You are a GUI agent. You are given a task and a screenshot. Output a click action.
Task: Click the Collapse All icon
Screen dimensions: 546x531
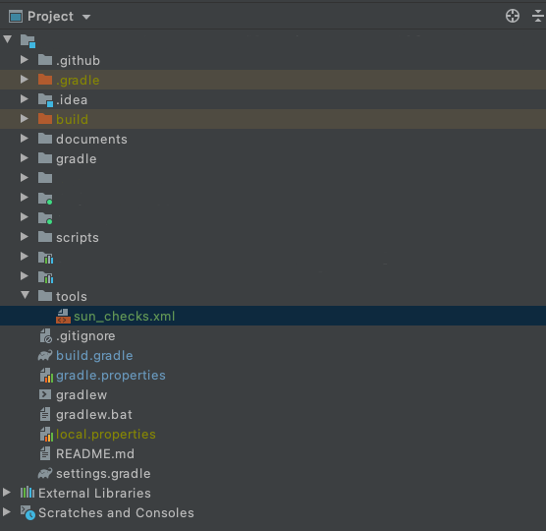click(538, 16)
